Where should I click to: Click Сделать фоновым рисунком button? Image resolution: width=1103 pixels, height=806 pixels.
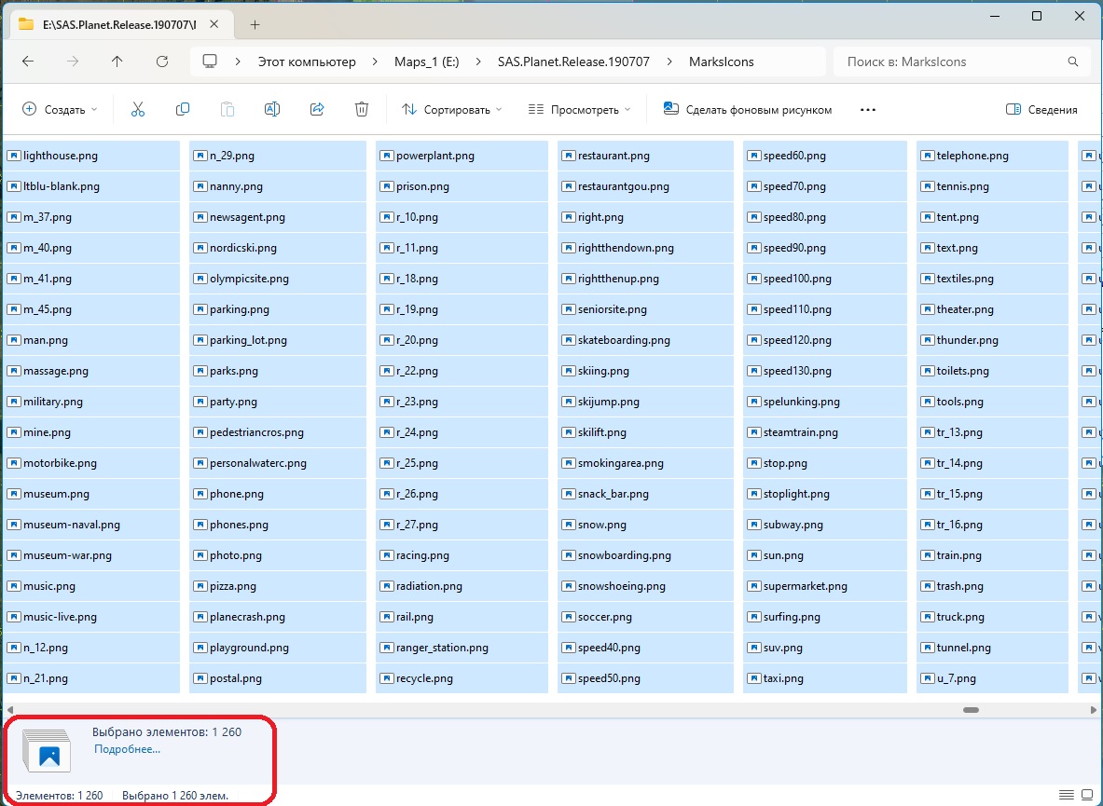[747, 109]
